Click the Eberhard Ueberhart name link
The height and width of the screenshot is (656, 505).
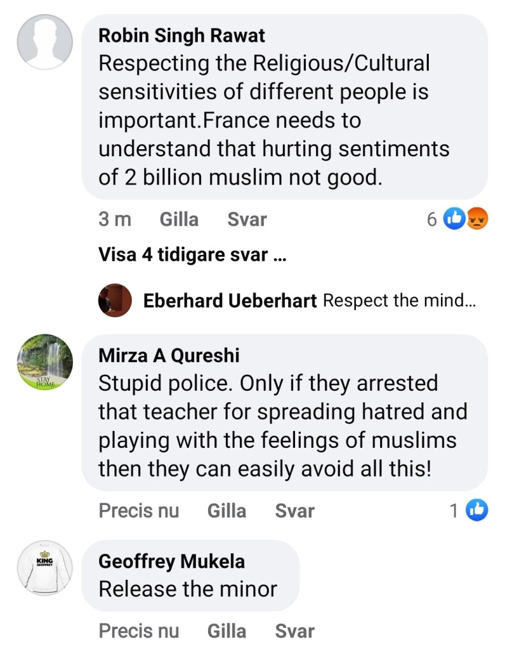(230, 300)
